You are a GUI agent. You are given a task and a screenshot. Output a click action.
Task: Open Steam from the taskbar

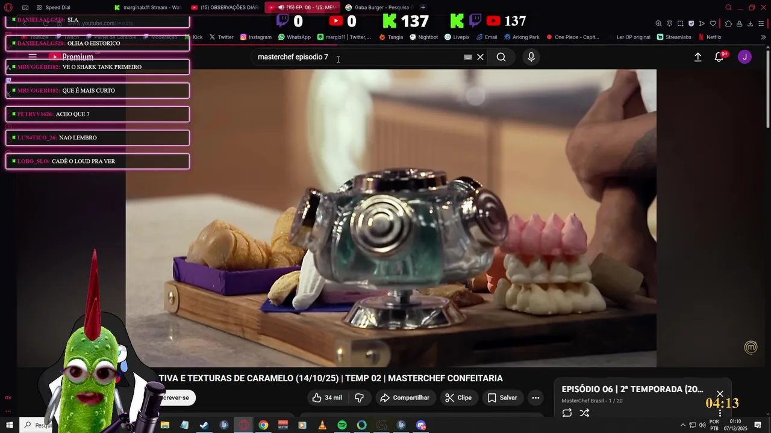(204, 425)
